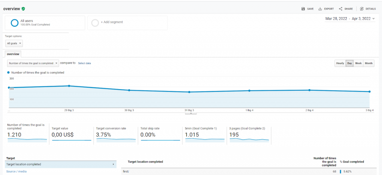
Task: Click the % Goal completed column header
Action: point(352,162)
